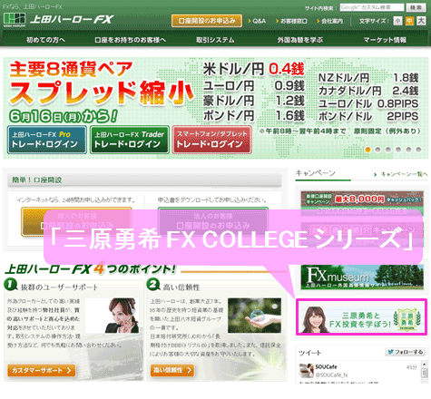Click the ポンド/ドル 2PIPS text
431x399 pixels.
click(368, 116)
